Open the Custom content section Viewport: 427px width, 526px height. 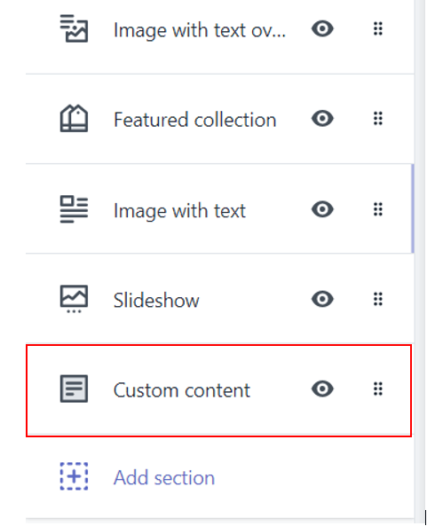[182, 390]
